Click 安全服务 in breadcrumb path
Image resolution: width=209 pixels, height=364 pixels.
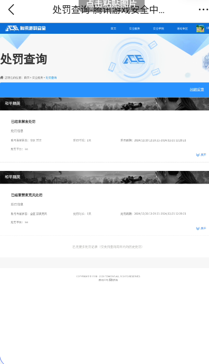click(x=37, y=78)
